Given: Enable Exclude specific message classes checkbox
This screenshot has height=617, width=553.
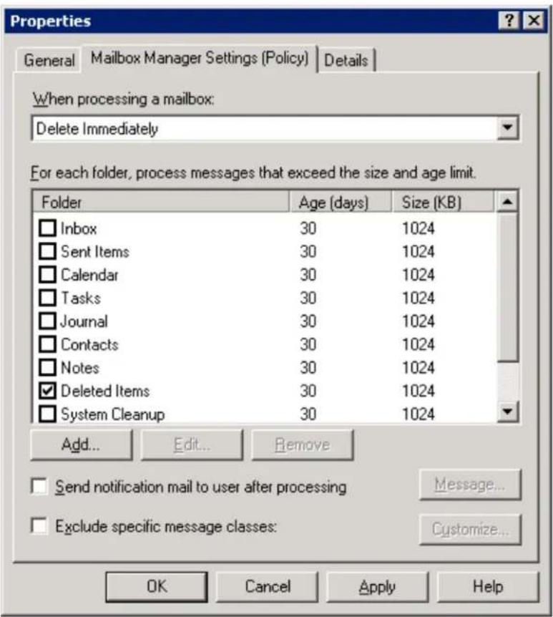Looking at the screenshot, I should point(39,525).
